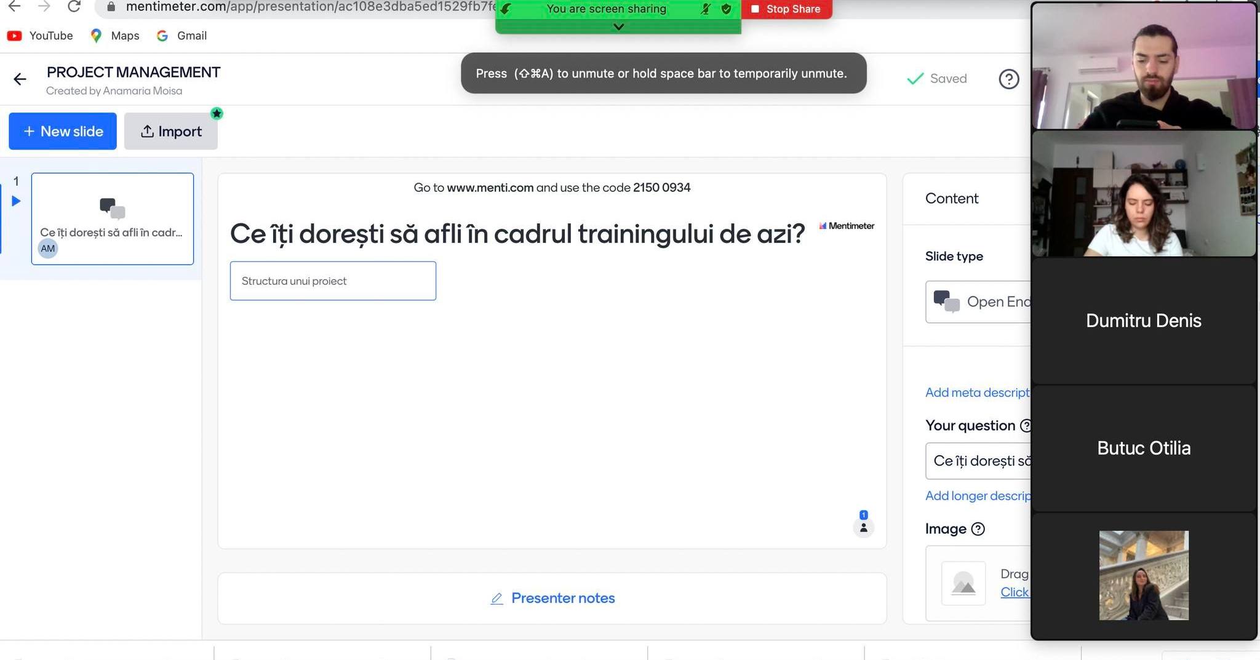Click the participant count person icon

(863, 527)
